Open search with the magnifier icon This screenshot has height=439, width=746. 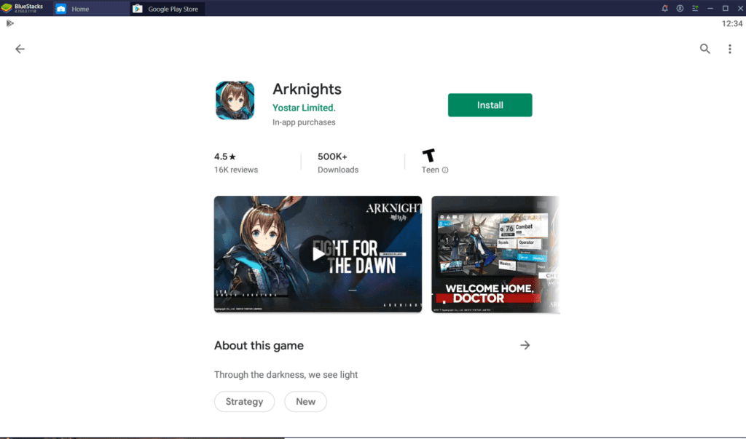(704, 49)
